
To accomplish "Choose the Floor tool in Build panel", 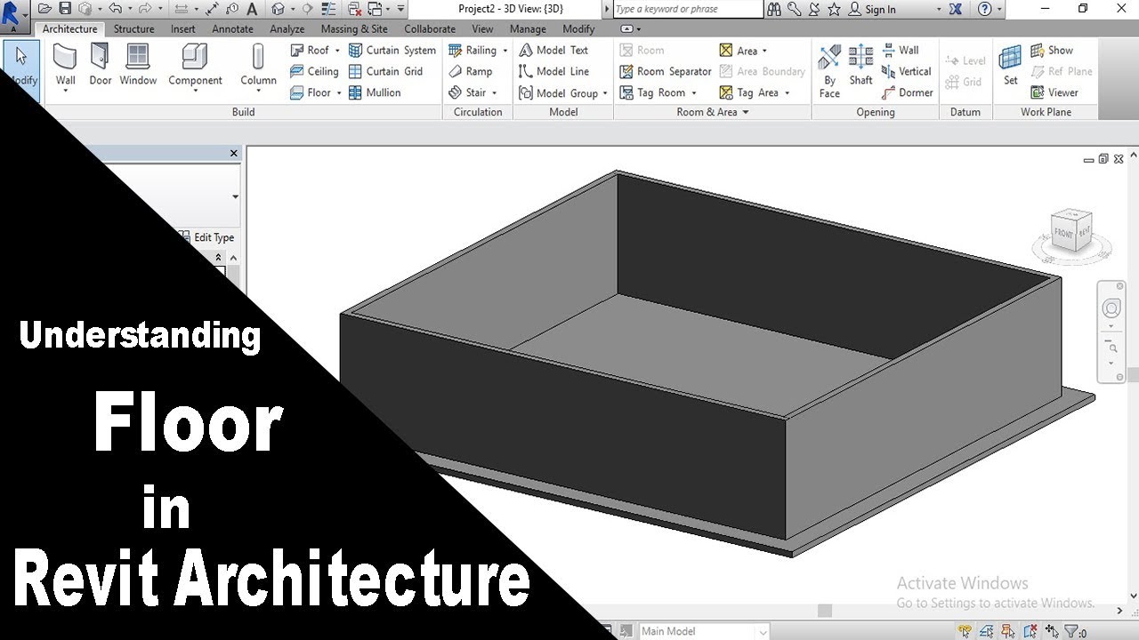I will (x=311, y=92).
